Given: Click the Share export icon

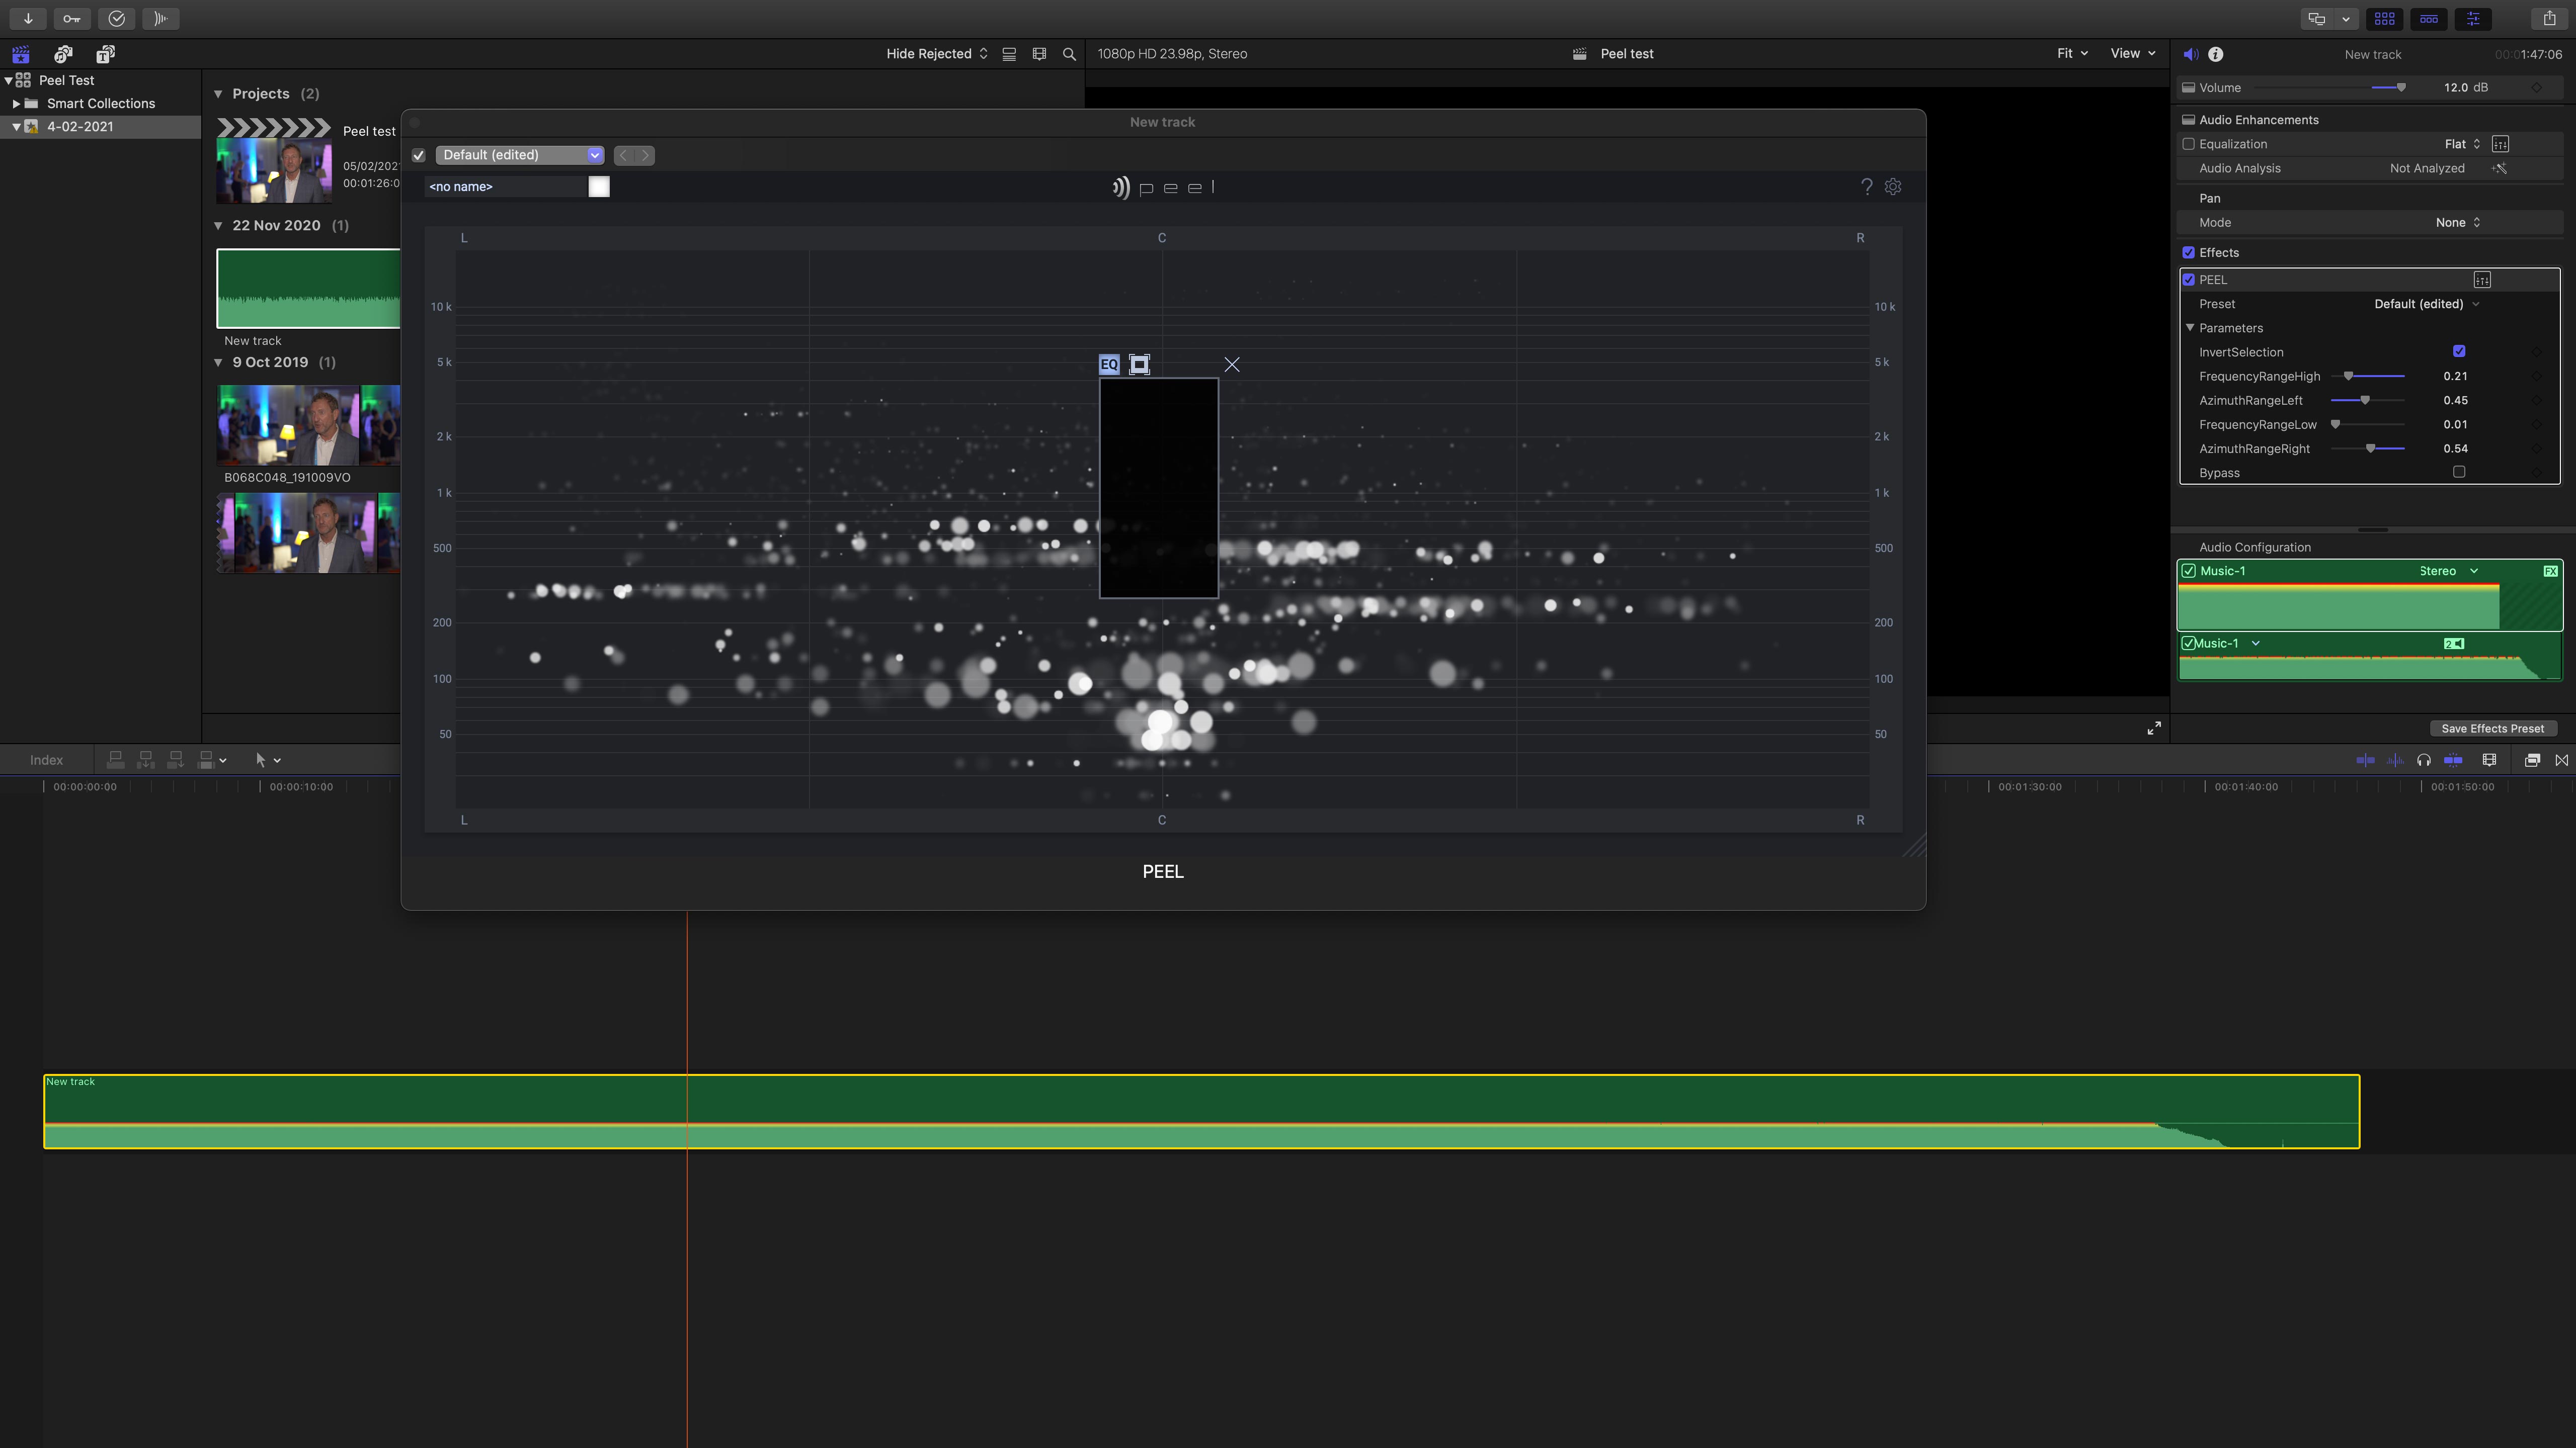Looking at the screenshot, I should (2549, 18).
